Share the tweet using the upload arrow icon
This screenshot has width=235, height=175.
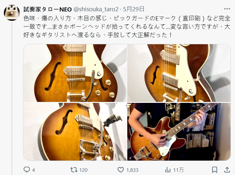227,170
